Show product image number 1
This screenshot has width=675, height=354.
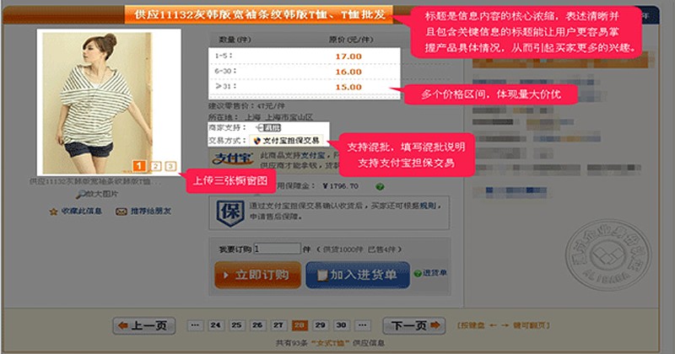(x=139, y=166)
